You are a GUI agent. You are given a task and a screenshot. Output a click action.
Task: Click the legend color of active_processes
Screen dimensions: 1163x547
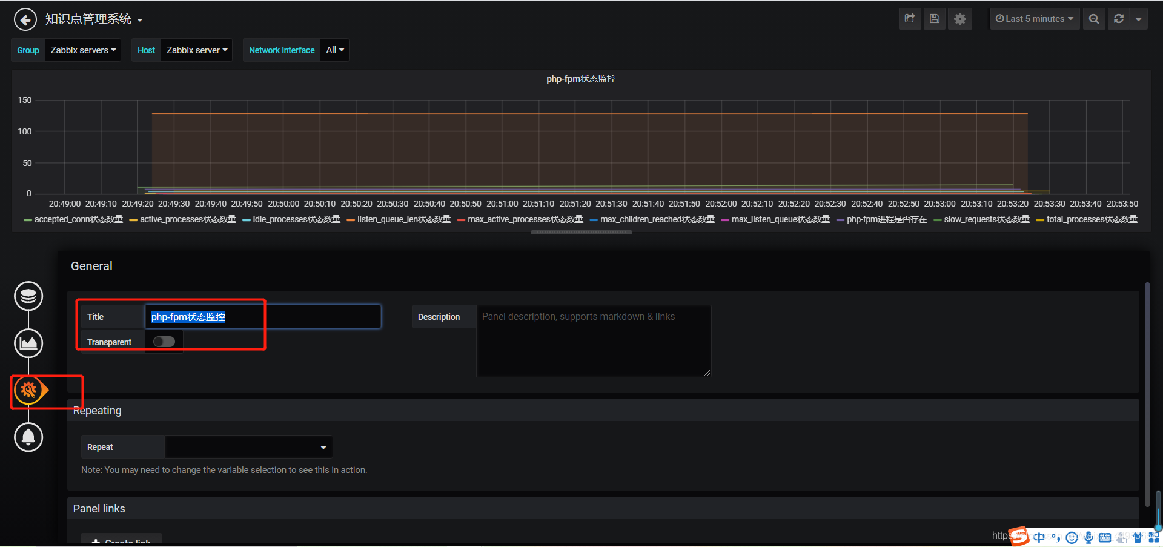click(133, 220)
